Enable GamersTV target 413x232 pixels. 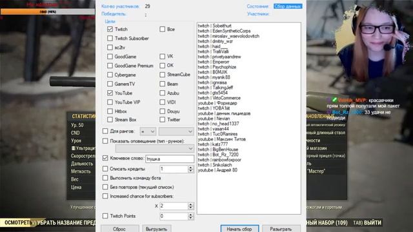(x=110, y=84)
